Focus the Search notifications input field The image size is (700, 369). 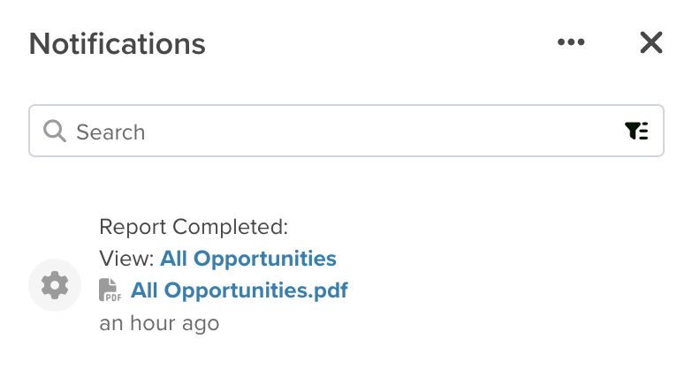pyautogui.click(x=346, y=131)
